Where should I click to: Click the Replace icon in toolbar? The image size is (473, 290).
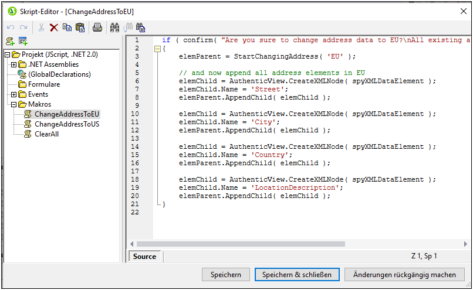pos(141,27)
